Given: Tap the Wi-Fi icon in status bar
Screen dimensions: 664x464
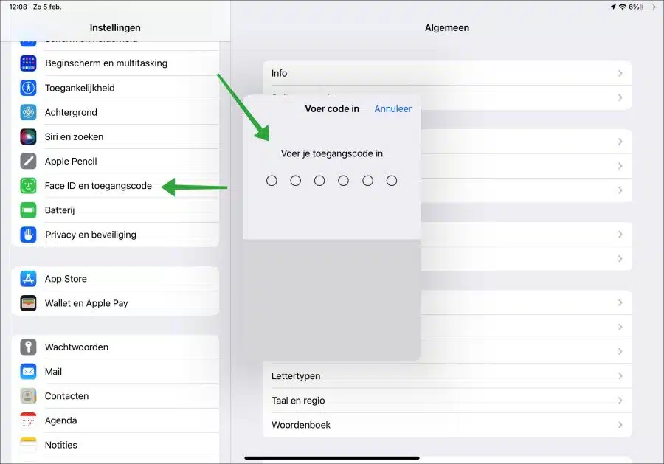Looking at the screenshot, I should click(x=623, y=7).
